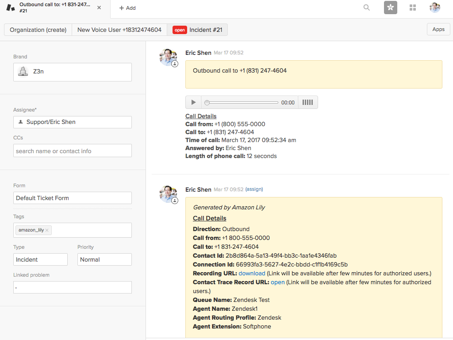Click the audio volume bars icon

pyautogui.click(x=307, y=102)
